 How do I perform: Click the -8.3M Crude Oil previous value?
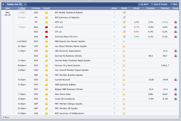165,99
